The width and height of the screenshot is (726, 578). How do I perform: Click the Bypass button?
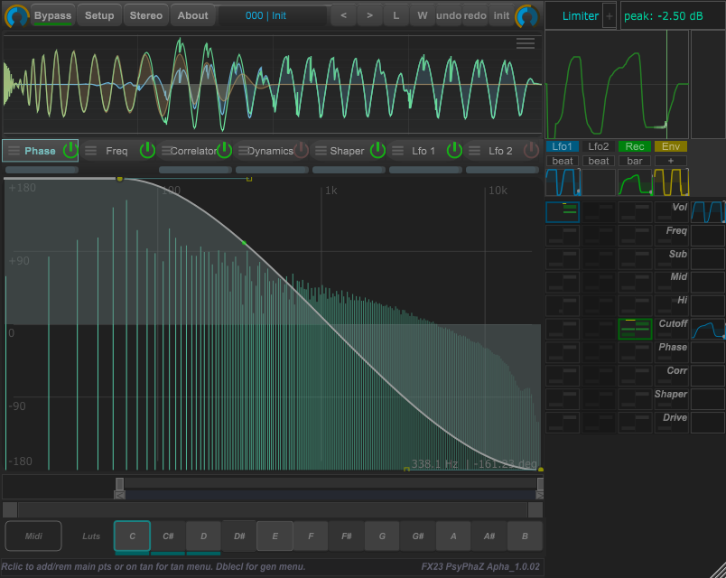[x=52, y=15]
